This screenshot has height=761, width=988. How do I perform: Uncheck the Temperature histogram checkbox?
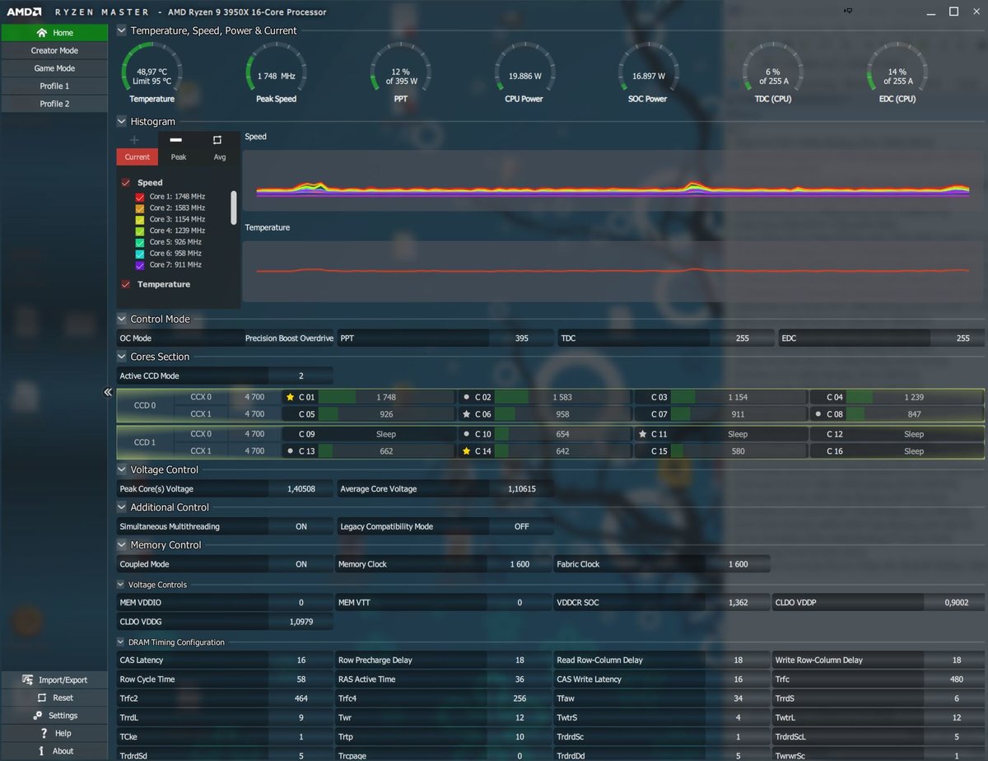pyautogui.click(x=126, y=284)
